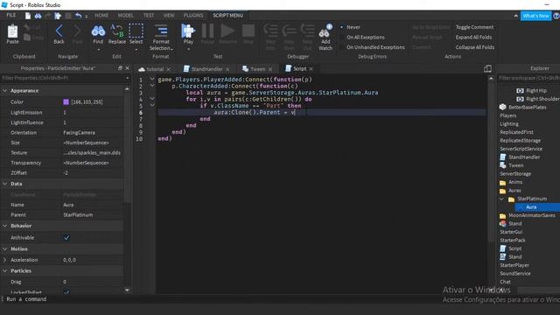Screen dimensions: 560x315
Task: Select Script under StarterPack in Explorer
Action: tap(514, 248)
